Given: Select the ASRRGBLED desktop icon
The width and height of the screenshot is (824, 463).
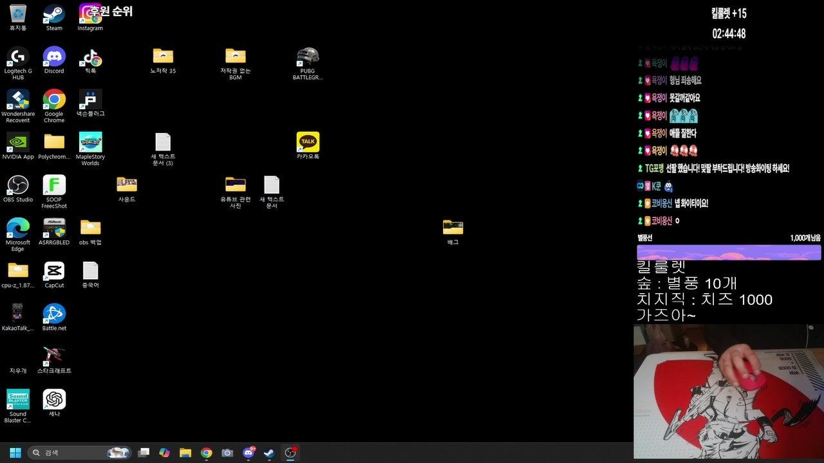Looking at the screenshot, I should [54, 232].
